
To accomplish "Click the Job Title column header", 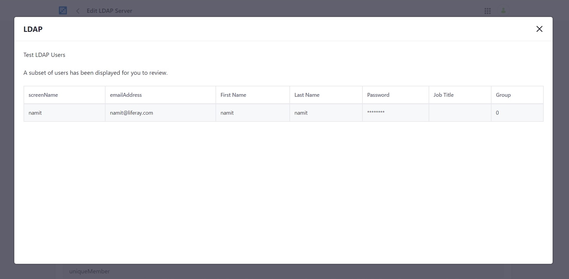I will pyautogui.click(x=460, y=95).
